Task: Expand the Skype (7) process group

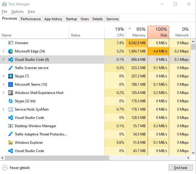Action: coord(4,76)
